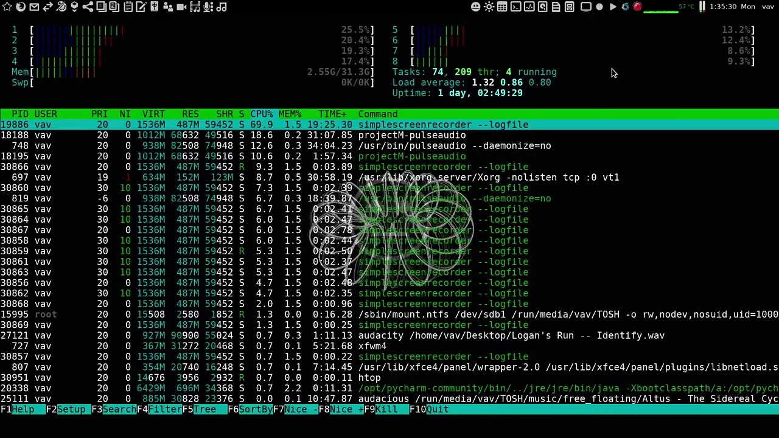Select the mount.ntfs row PID 15995
Screen dimensions: 779x438
(x=389, y=315)
